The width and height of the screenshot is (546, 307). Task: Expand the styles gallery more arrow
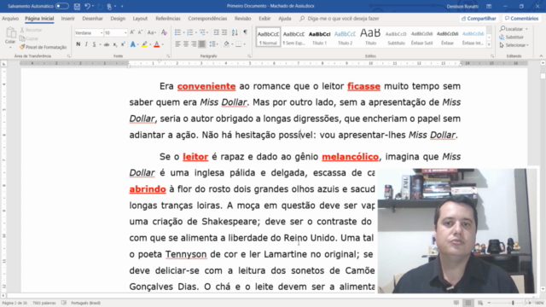489,44
